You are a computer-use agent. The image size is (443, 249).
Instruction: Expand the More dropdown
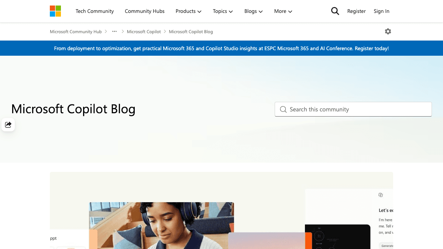tap(283, 11)
